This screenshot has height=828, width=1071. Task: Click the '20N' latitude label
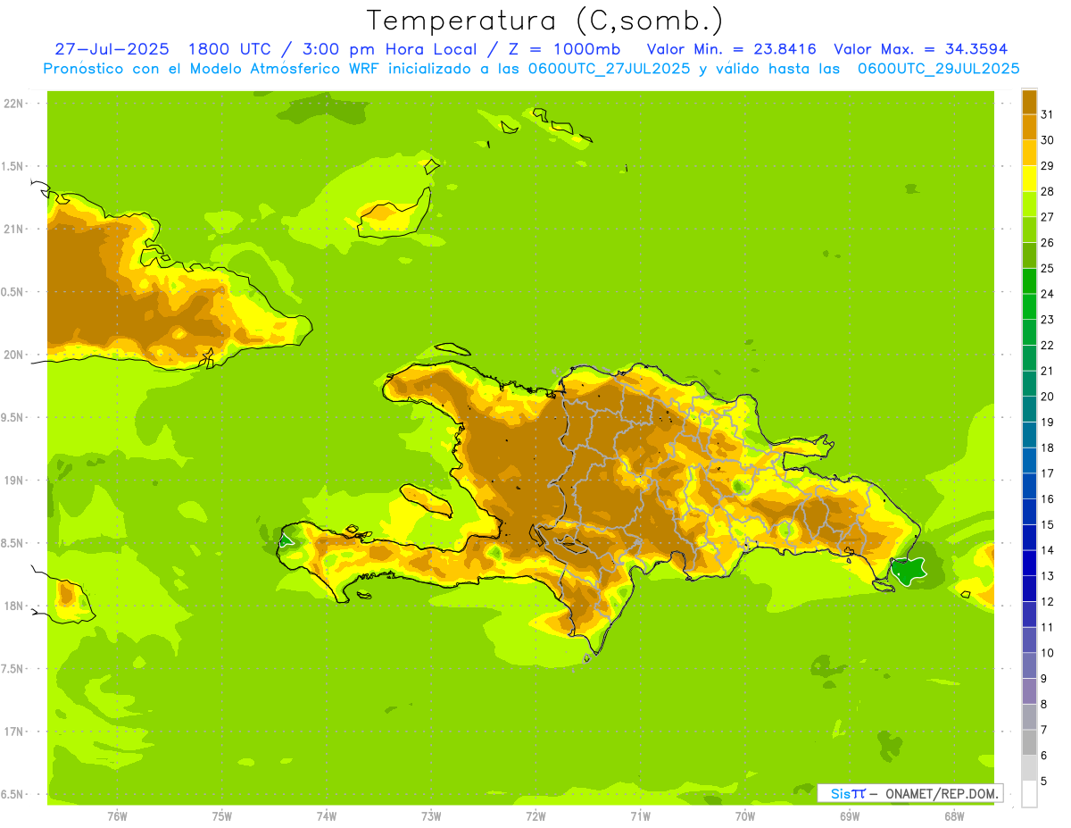(15, 355)
